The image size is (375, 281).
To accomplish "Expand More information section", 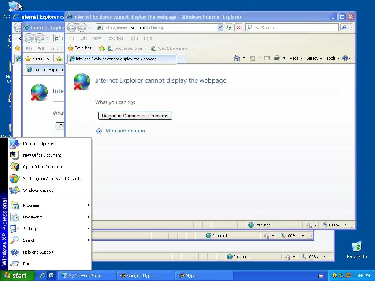I will (121, 131).
